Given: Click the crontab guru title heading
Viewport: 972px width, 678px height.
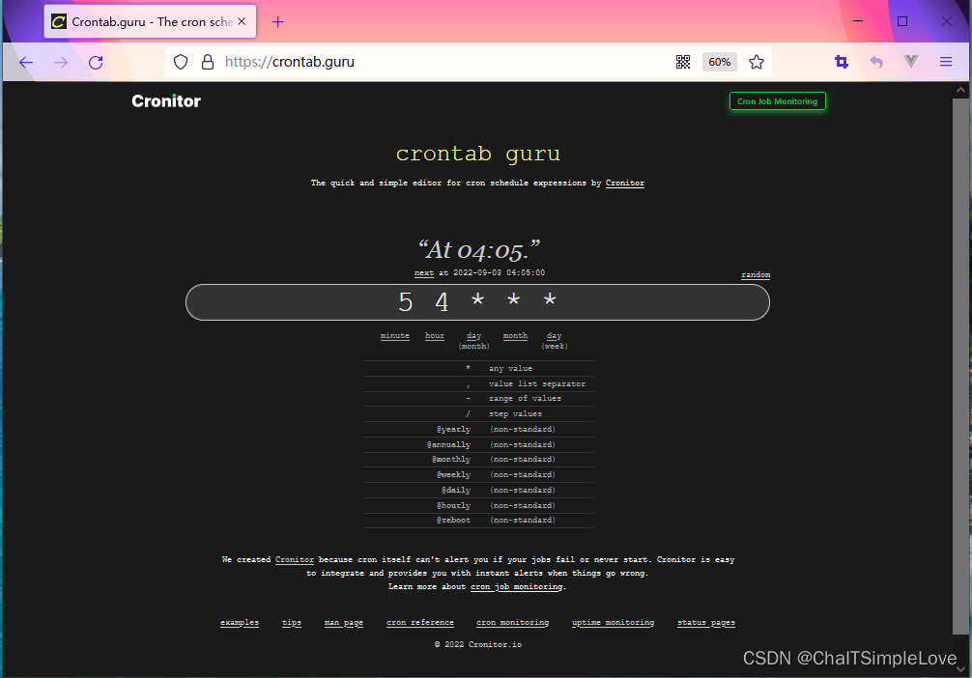Looking at the screenshot, I should (x=478, y=154).
